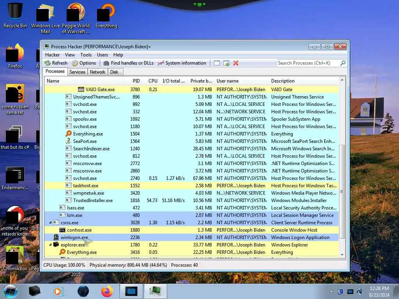This screenshot has height=299, width=399.
Task: Open the Recycle Bin desktop icon
Action: 15,15
